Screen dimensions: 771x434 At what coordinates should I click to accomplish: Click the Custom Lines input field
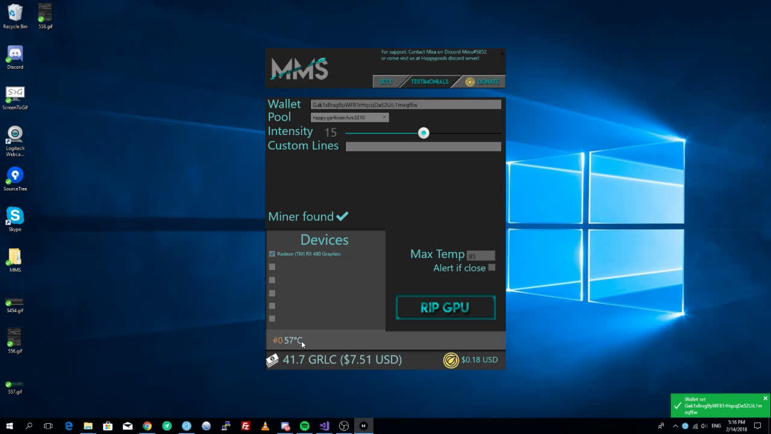coord(423,146)
